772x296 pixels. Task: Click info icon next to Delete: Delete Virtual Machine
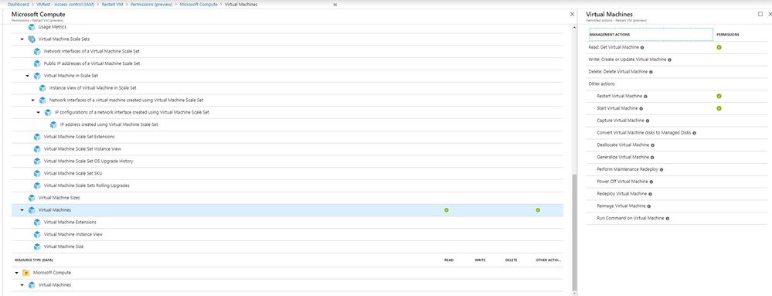pyautogui.click(x=651, y=72)
